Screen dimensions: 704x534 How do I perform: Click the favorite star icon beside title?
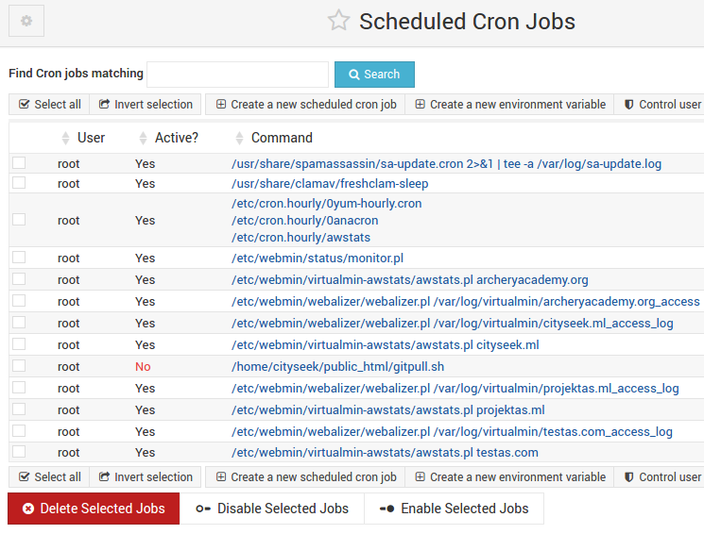pyautogui.click(x=338, y=21)
